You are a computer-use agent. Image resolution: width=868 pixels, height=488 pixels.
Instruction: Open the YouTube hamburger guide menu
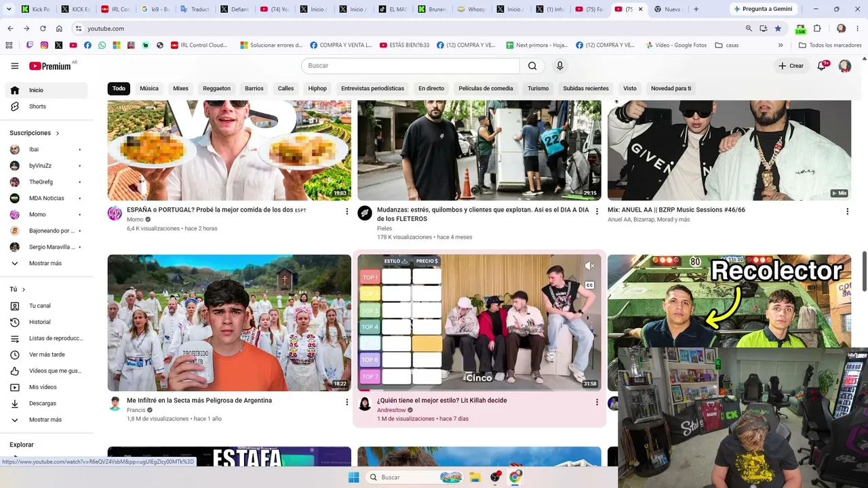[15, 66]
